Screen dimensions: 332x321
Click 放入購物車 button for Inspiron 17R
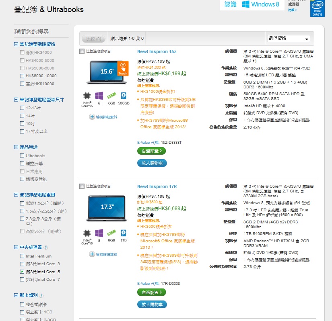point(152,304)
